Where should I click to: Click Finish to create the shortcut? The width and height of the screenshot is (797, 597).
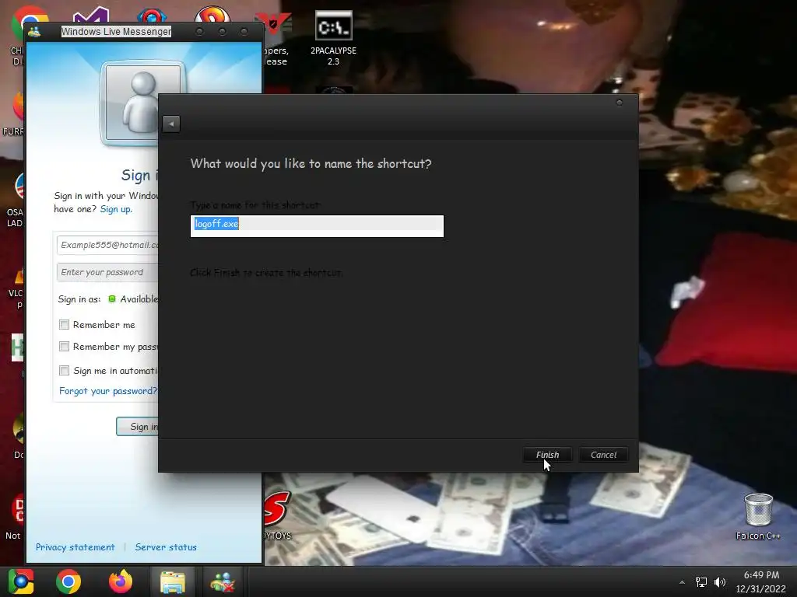[547, 454]
